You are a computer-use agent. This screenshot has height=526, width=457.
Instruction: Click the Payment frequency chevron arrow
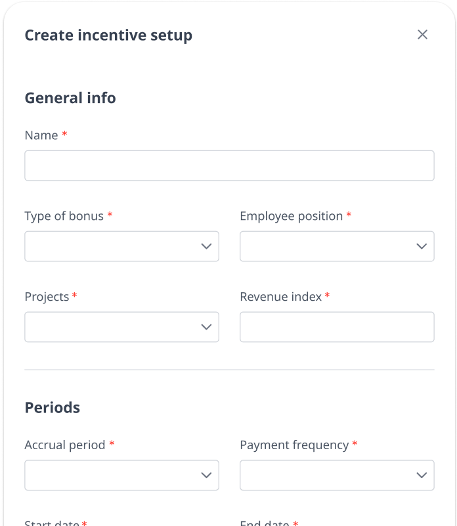click(422, 475)
